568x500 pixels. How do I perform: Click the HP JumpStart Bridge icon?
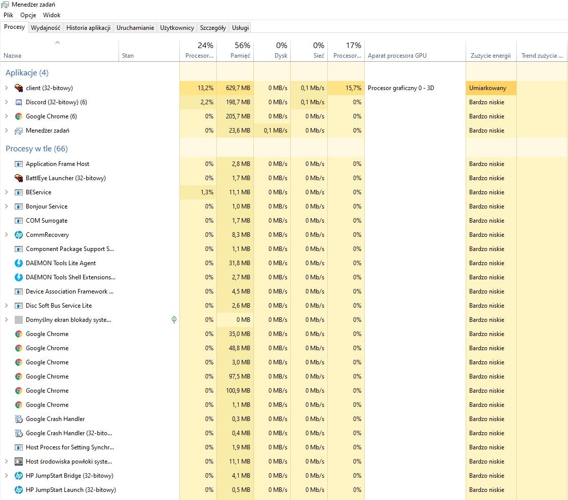(x=18, y=476)
